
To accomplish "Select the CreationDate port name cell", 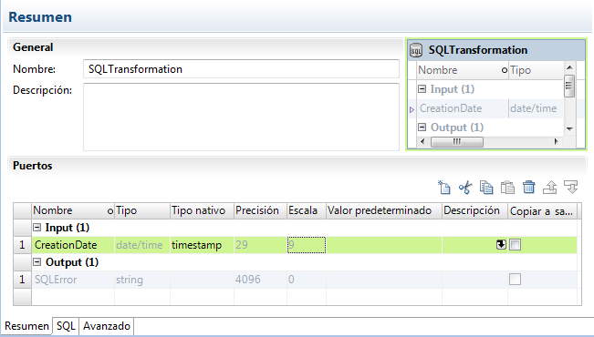I will click(73, 245).
